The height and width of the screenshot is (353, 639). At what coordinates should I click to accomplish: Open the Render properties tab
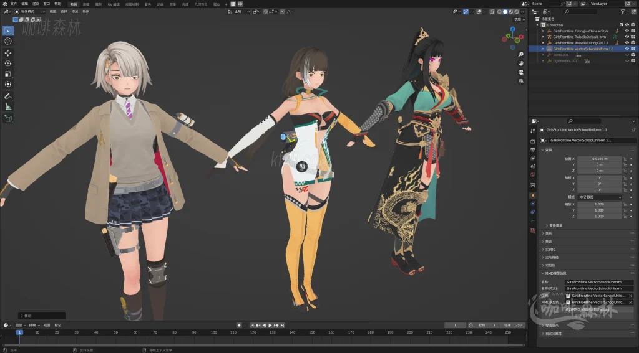(533, 141)
